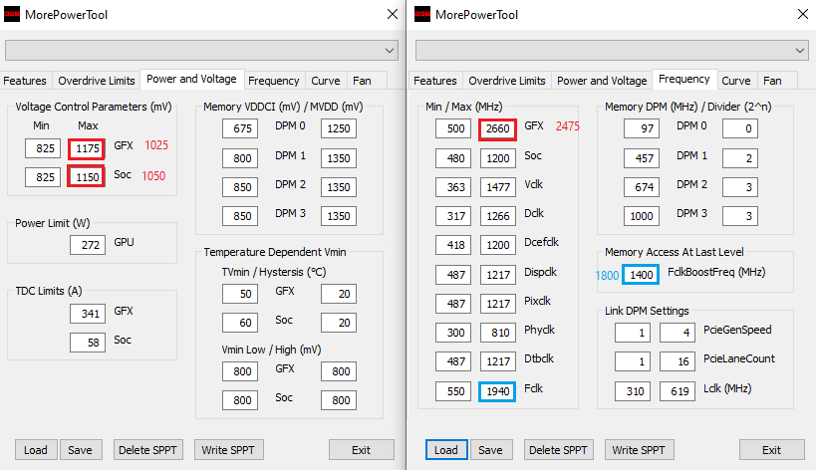The image size is (816, 470).
Task: Select the GFX min frequency field 500
Action: pyautogui.click(x=453, y=128)
